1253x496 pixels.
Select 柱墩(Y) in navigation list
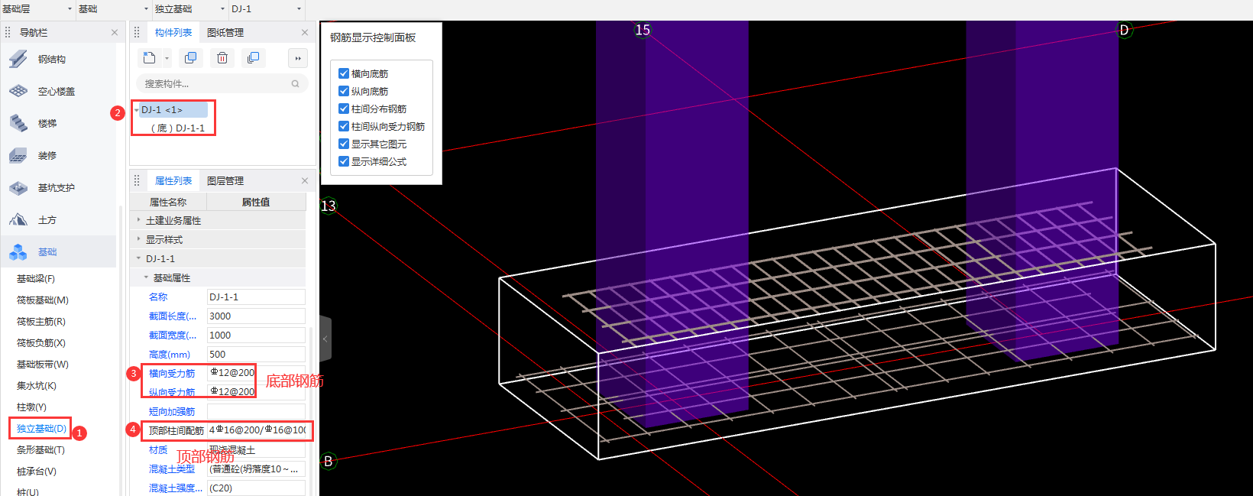[x=31, y=407]
